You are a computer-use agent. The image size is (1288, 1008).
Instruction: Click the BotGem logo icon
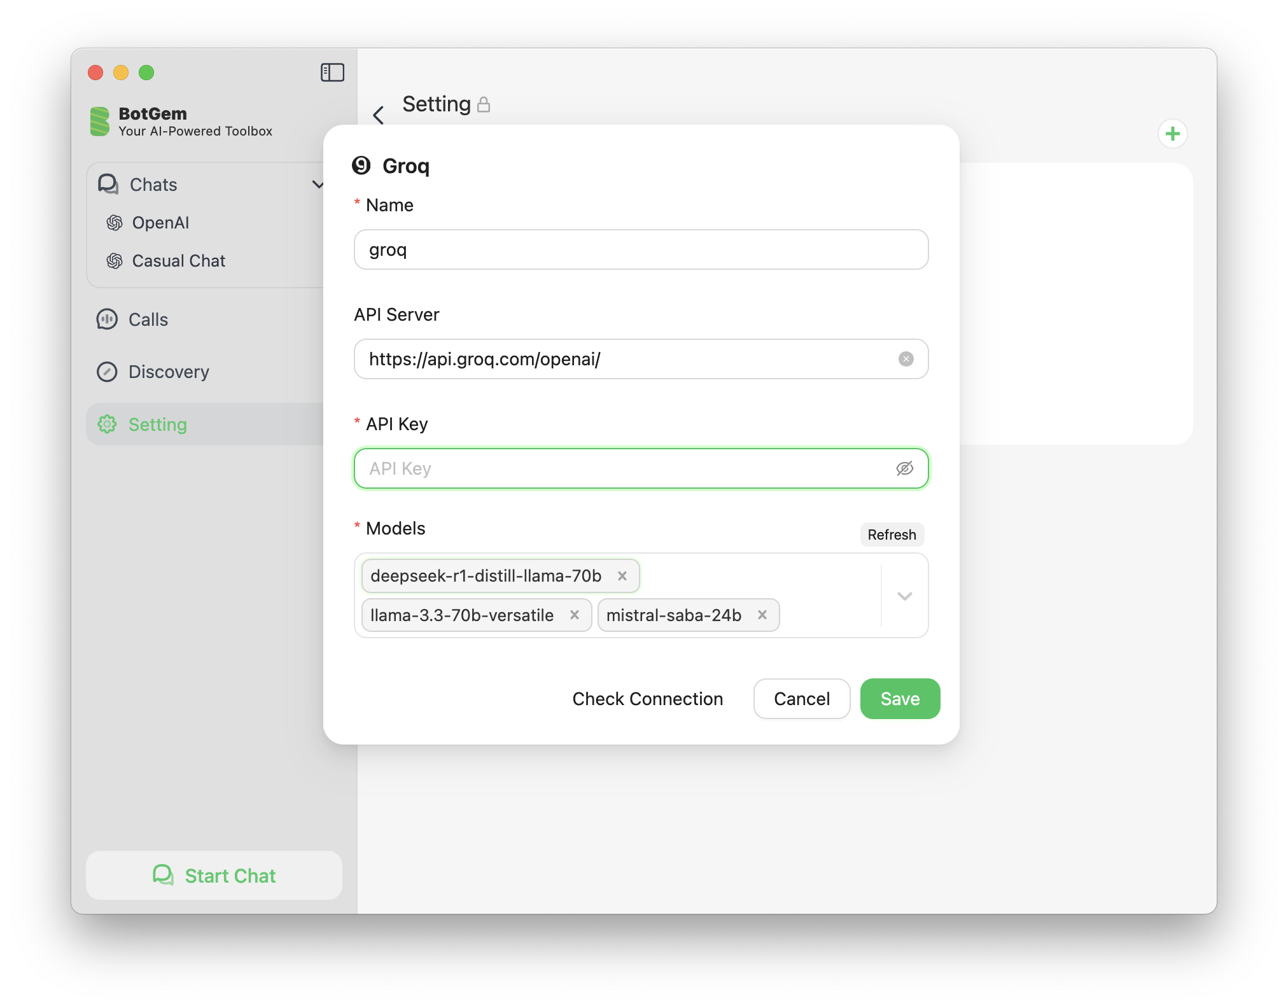(x=99, y=122)
